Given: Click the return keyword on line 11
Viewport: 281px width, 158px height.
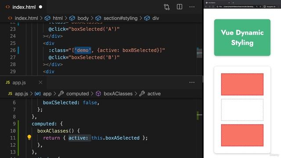Looking at the screenshot, I should 51,138.
